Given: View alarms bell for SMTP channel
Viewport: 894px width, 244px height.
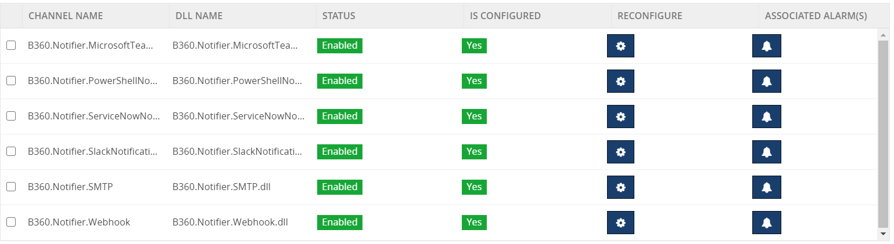Looking at the screenshot, I should click(x=767, y=187).
